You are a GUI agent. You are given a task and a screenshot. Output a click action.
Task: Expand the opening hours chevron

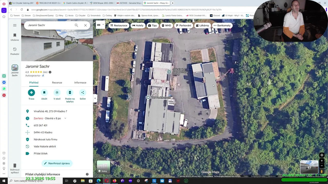pos(65,118)
